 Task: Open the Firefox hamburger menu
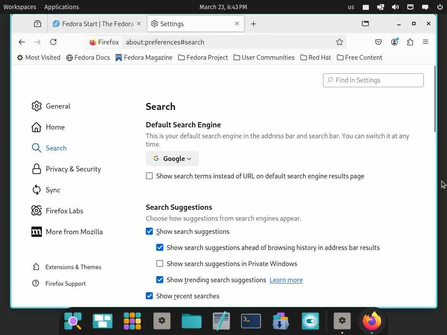tap(426, 42)
